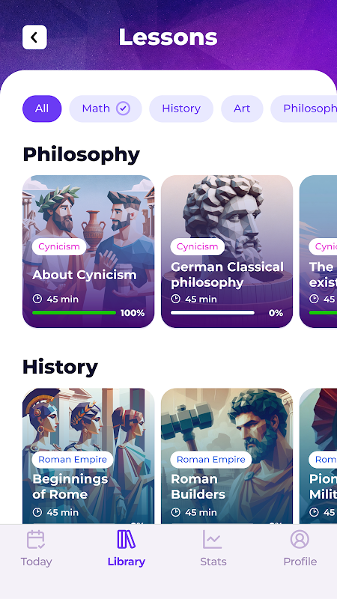Click clock icon on About Cynicism card
The height and width of the screenshot is (599, 337).
[x=37, y=299]
